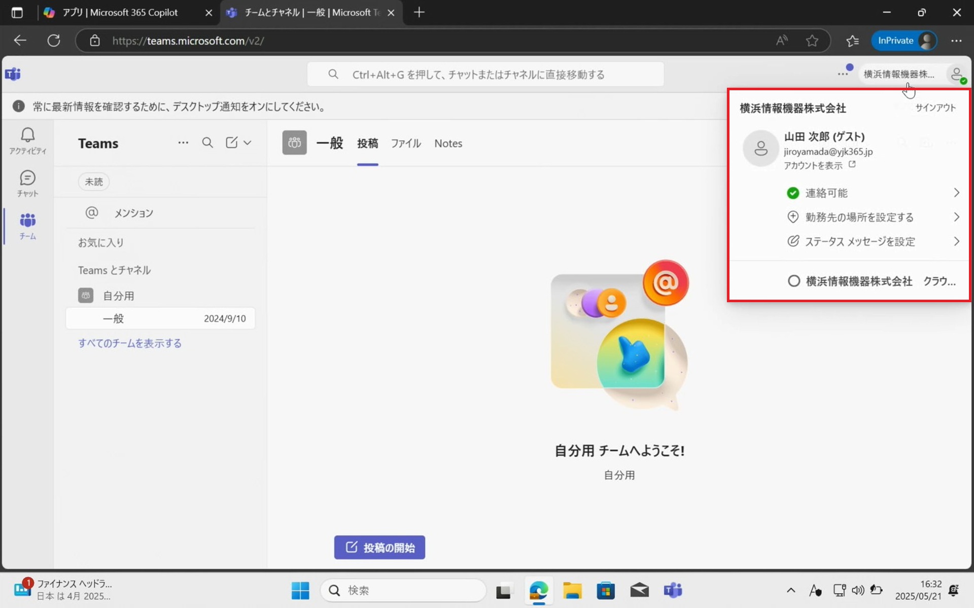Switch to the ファイル tab
Image resolution: width=974 pixels, height=608 pixels.
click(406, 144)
